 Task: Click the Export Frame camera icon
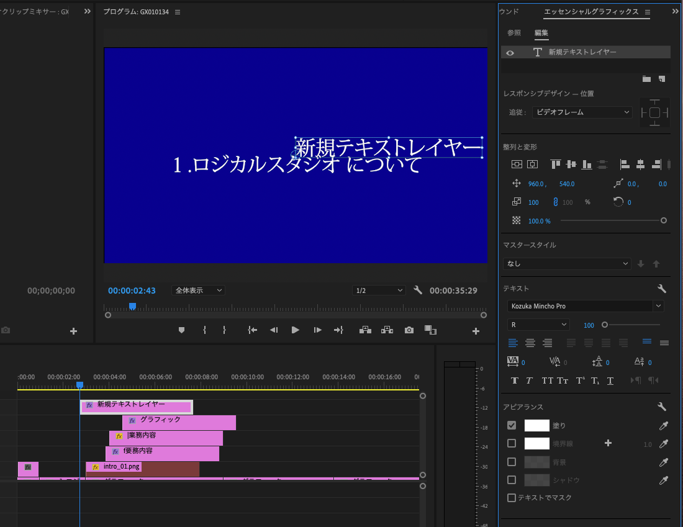[x=409, y=330]
